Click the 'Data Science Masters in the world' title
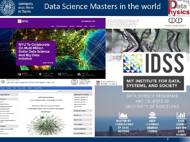 click(x=102, y=6)
